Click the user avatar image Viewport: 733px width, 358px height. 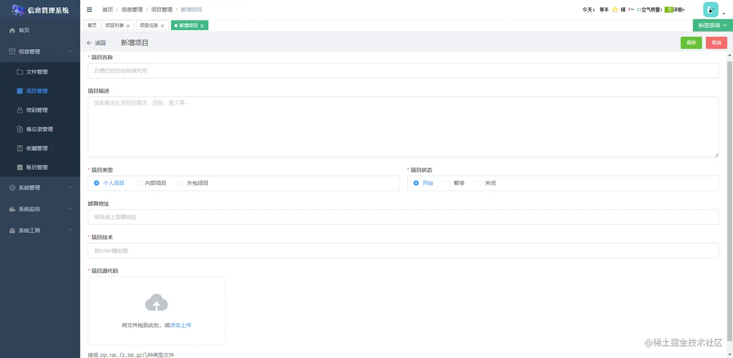point(711,10)
